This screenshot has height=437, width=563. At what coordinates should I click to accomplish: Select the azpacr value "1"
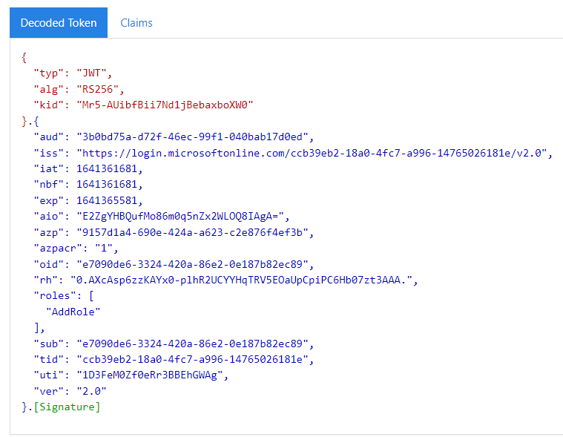(x=104, y=248)
